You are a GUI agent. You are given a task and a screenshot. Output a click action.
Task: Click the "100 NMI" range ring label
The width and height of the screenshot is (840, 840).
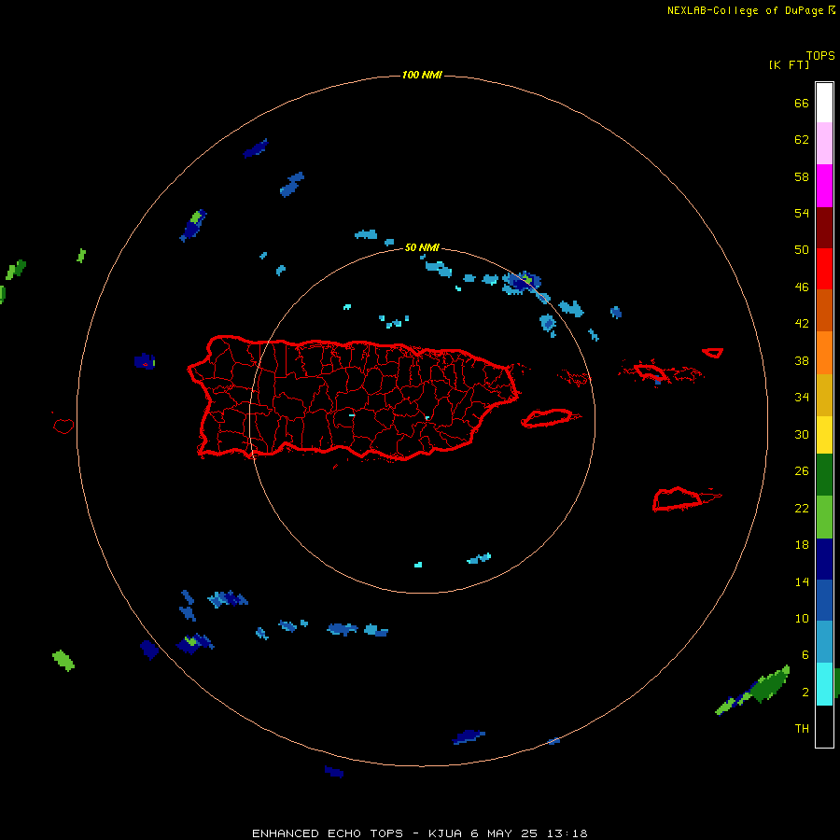tap(422, 75)
